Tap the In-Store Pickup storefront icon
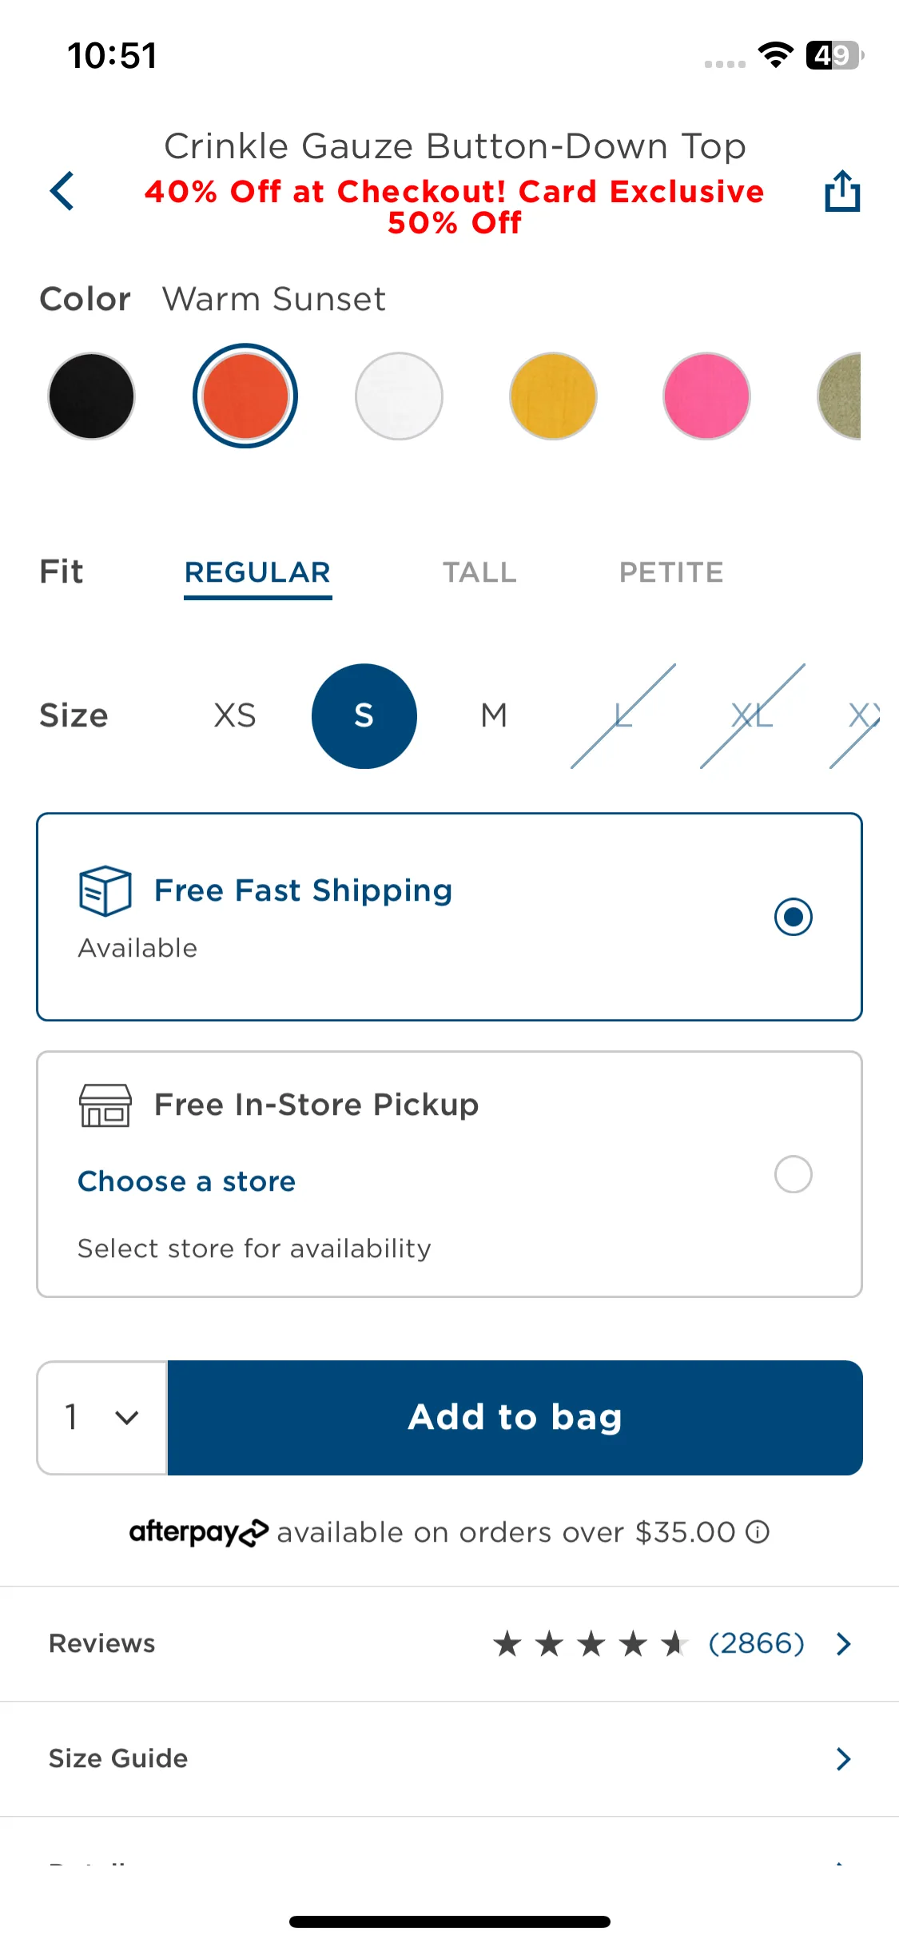This screenshot has width=899, height=1947. point(105,1105)
